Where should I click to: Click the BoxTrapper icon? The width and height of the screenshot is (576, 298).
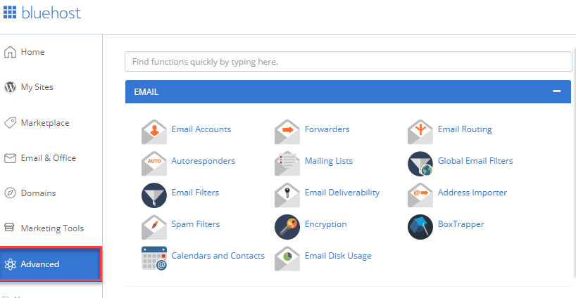coord(420,227)
